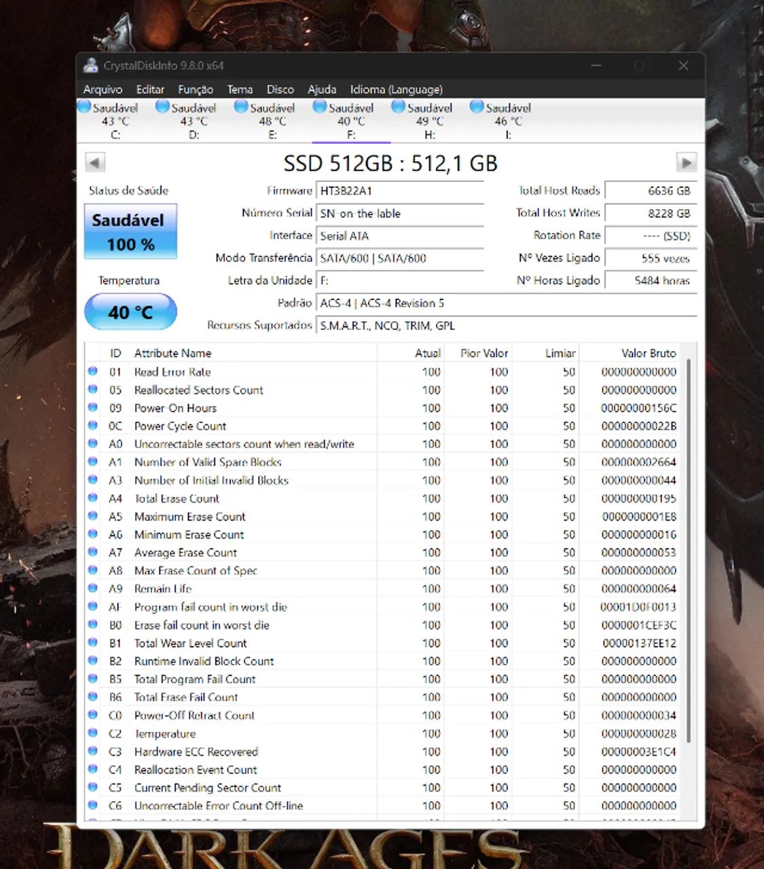Select the Number of Valid Spare Blocks row
764x869 pixels.
pyautogui.click(x=382, y=462)
